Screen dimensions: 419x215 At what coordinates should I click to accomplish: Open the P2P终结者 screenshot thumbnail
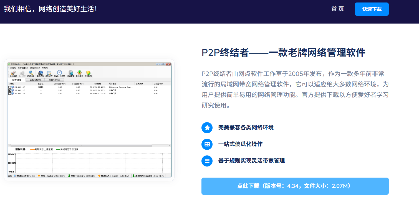[89, 120]
